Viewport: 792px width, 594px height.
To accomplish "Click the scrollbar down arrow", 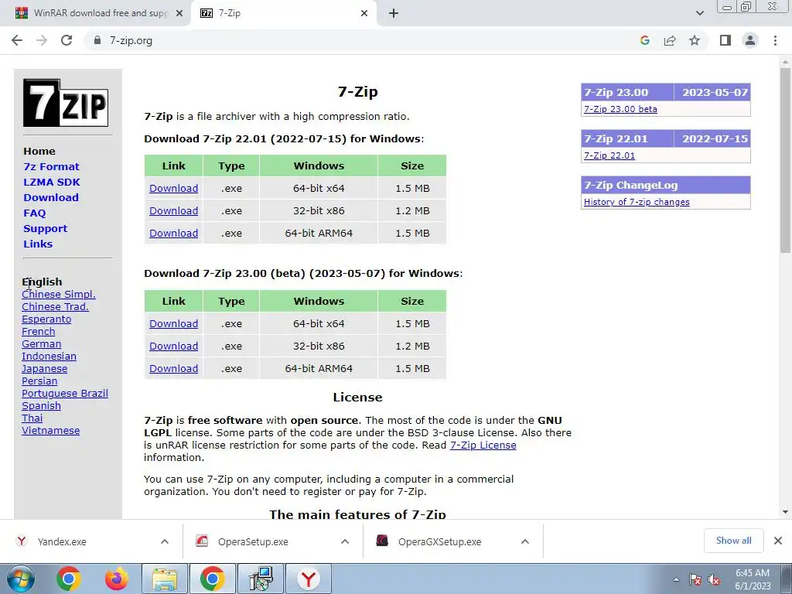I will click(785, 512).
